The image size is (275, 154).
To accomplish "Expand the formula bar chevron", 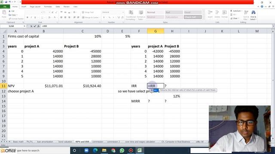I will 273,26.
